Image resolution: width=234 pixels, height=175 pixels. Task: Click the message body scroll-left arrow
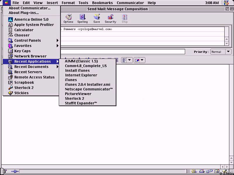[x=223, y=167]
